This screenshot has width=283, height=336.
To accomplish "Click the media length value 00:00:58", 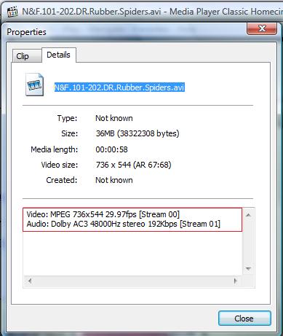I will click(x=111, y=149).
